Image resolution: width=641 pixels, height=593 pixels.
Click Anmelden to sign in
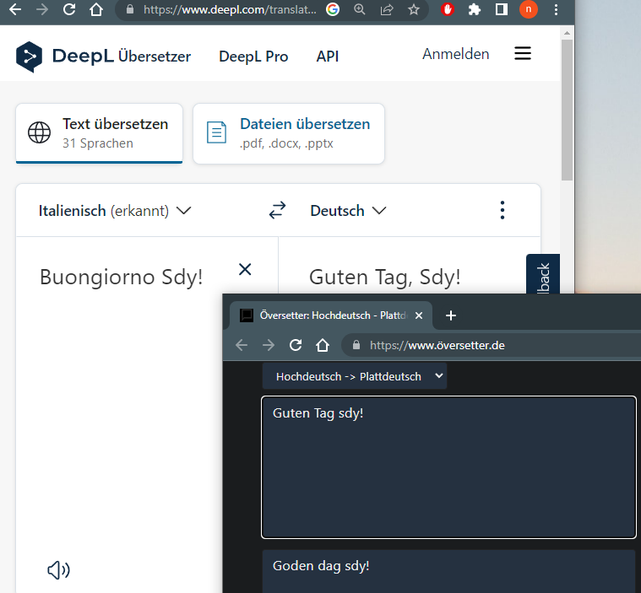tap(456, 54)
